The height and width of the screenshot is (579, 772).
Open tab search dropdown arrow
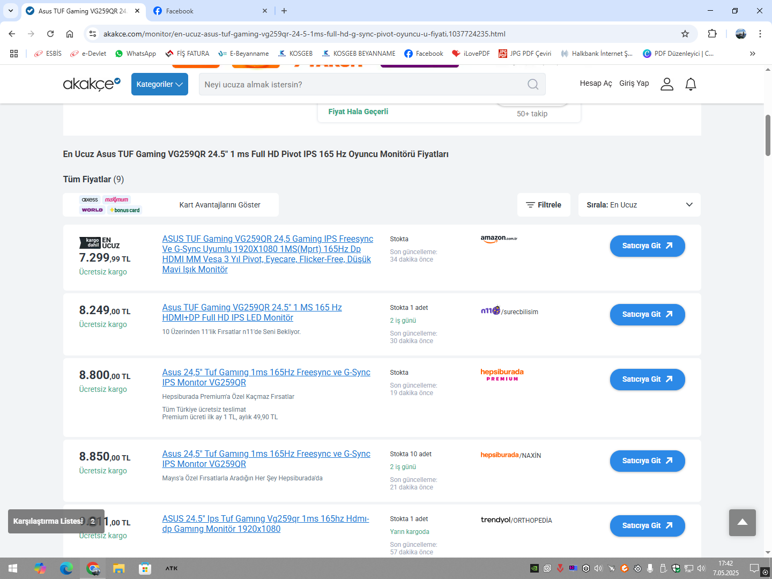pyautogui.click(x=11, y=11)
